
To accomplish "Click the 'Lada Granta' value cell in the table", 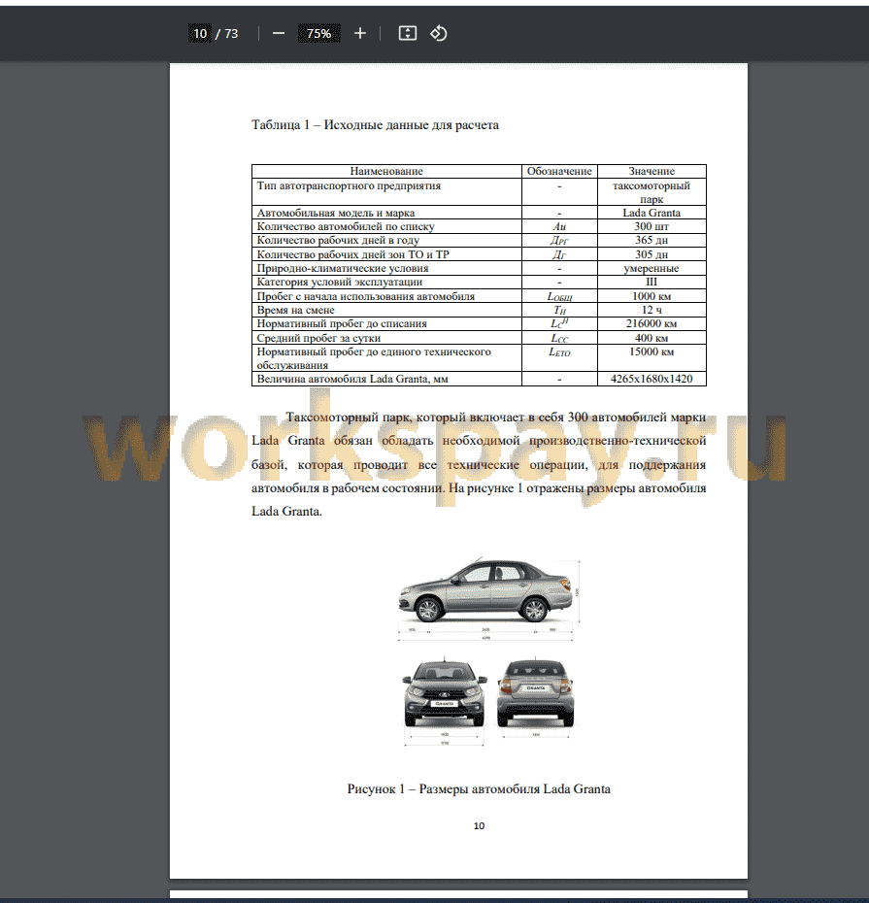I will pos(652,213).
